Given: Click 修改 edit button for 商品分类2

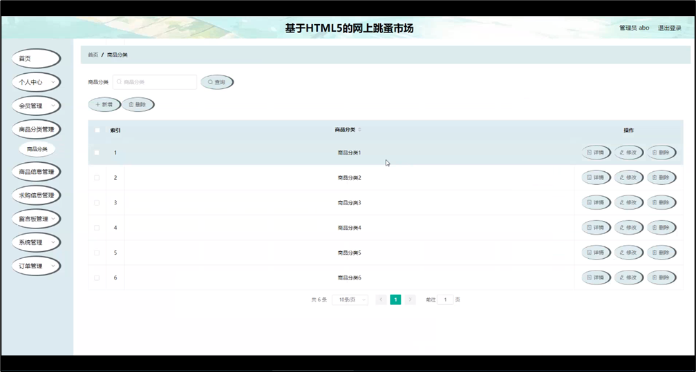Looking at the screenshot, I should [x=628, y=177].
